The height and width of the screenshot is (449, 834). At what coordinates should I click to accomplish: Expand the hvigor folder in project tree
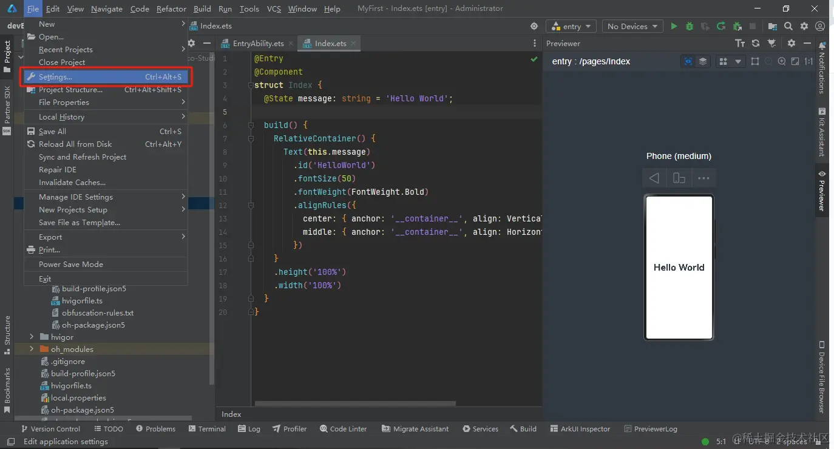point(32,337)
